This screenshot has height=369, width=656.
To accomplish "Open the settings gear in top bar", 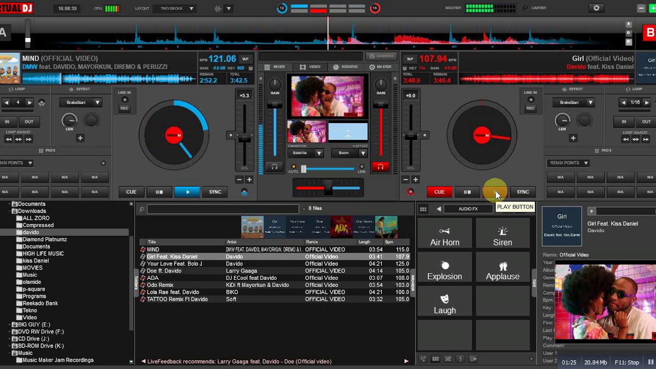I will (x=596, y=8).
